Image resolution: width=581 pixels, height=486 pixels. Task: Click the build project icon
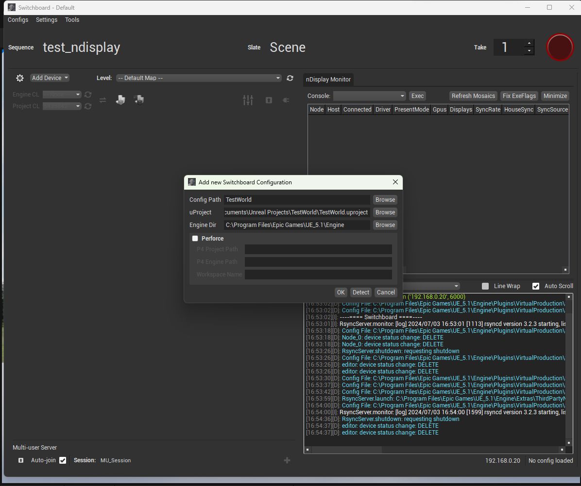click(120, 100)
